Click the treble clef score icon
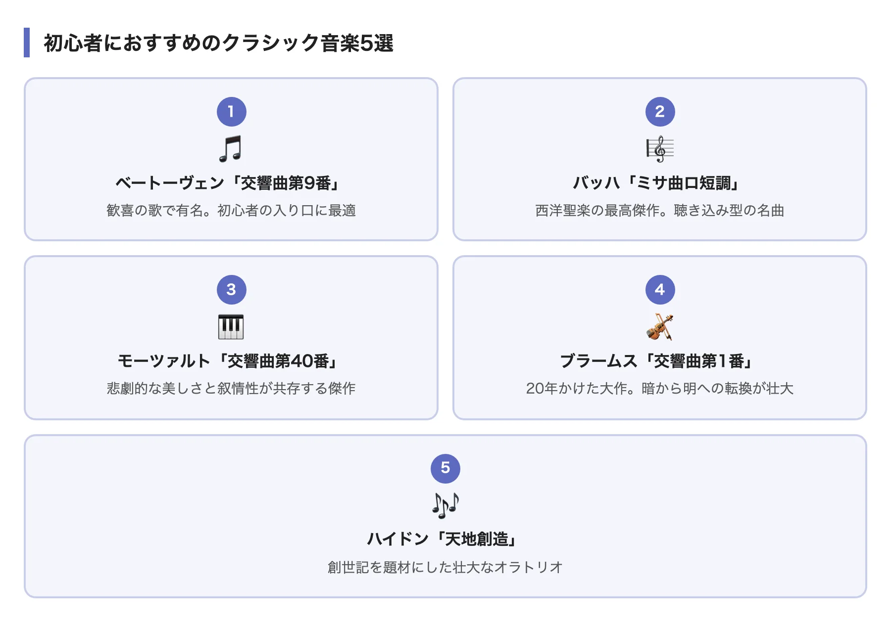Screen dimensions: 891x626 [660, 148]
